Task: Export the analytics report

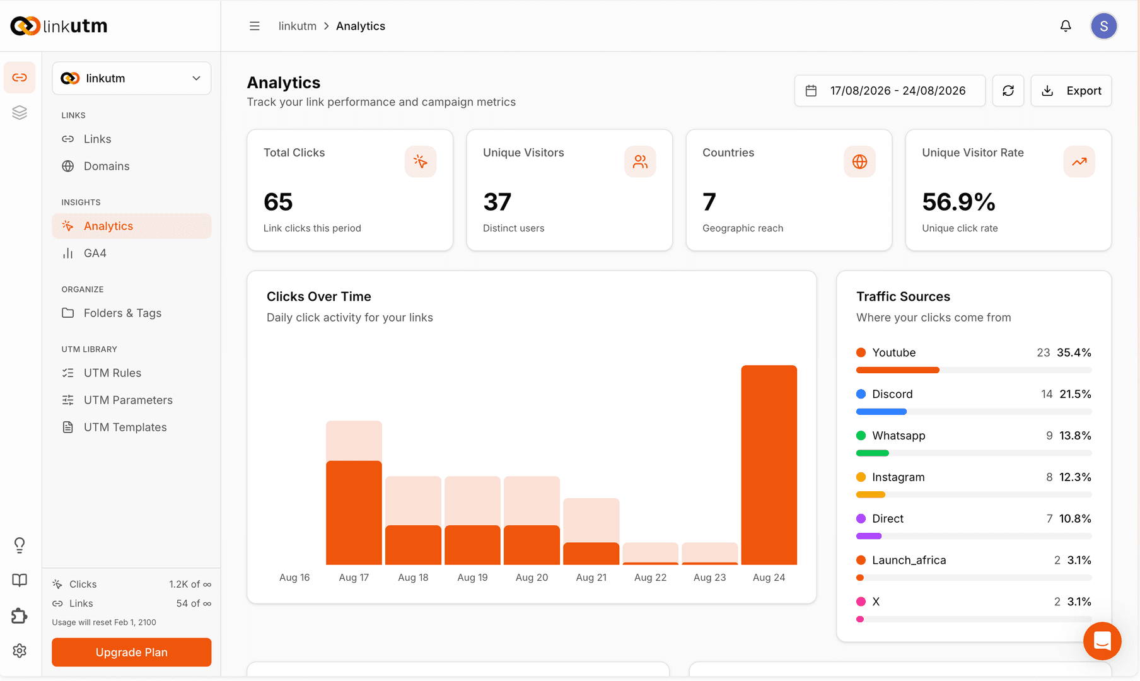Action: 1071,91
